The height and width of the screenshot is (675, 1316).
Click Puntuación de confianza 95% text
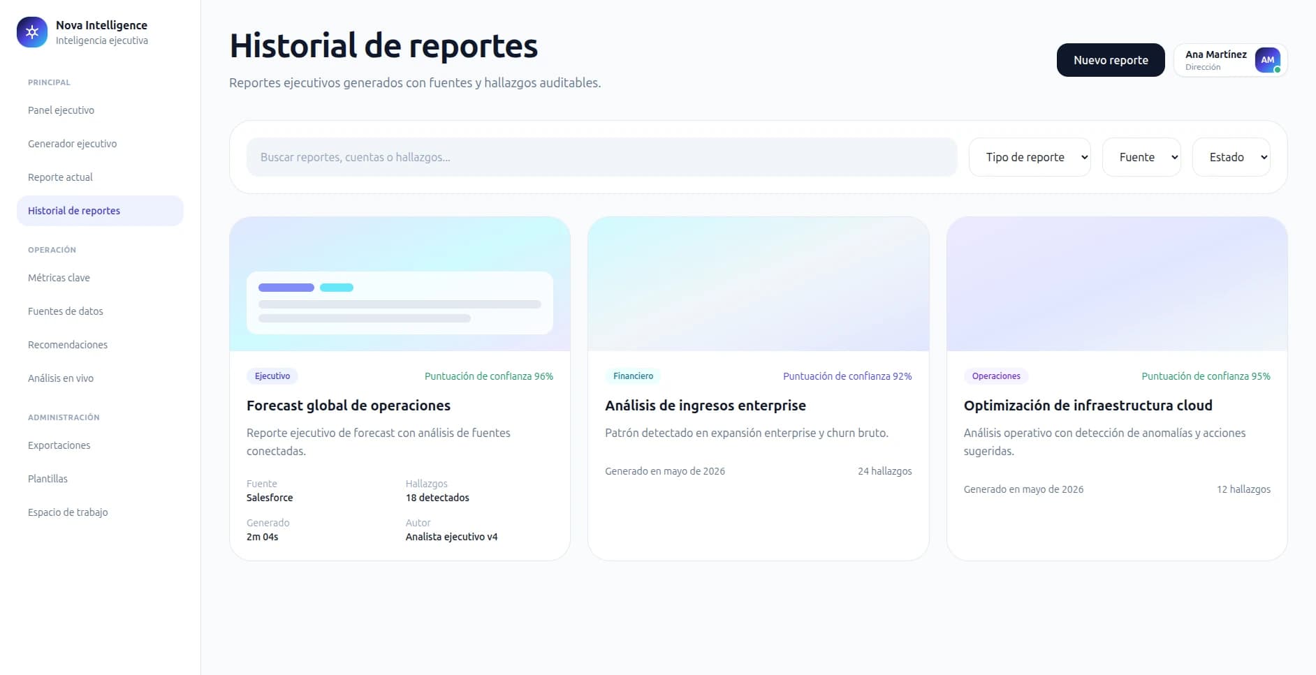click(x=1206, y=376)
